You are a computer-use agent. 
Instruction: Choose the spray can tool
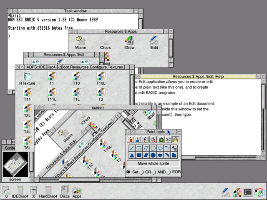[x=138, y=140]
